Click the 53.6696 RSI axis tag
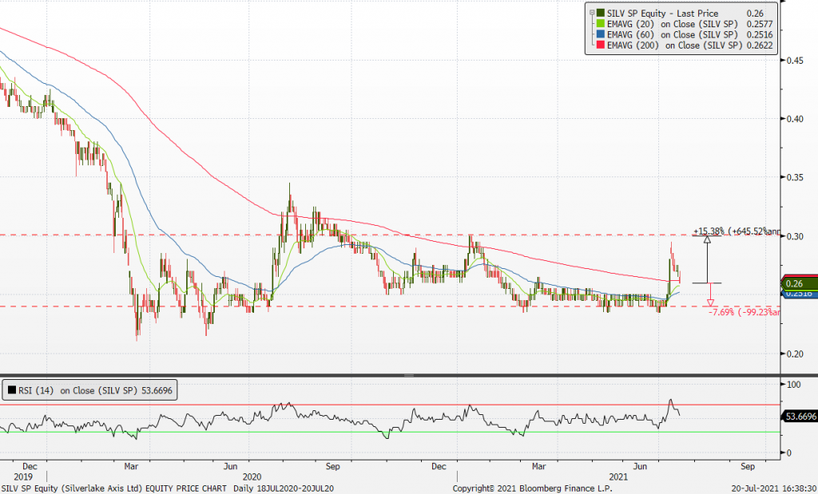 point(799,416)
